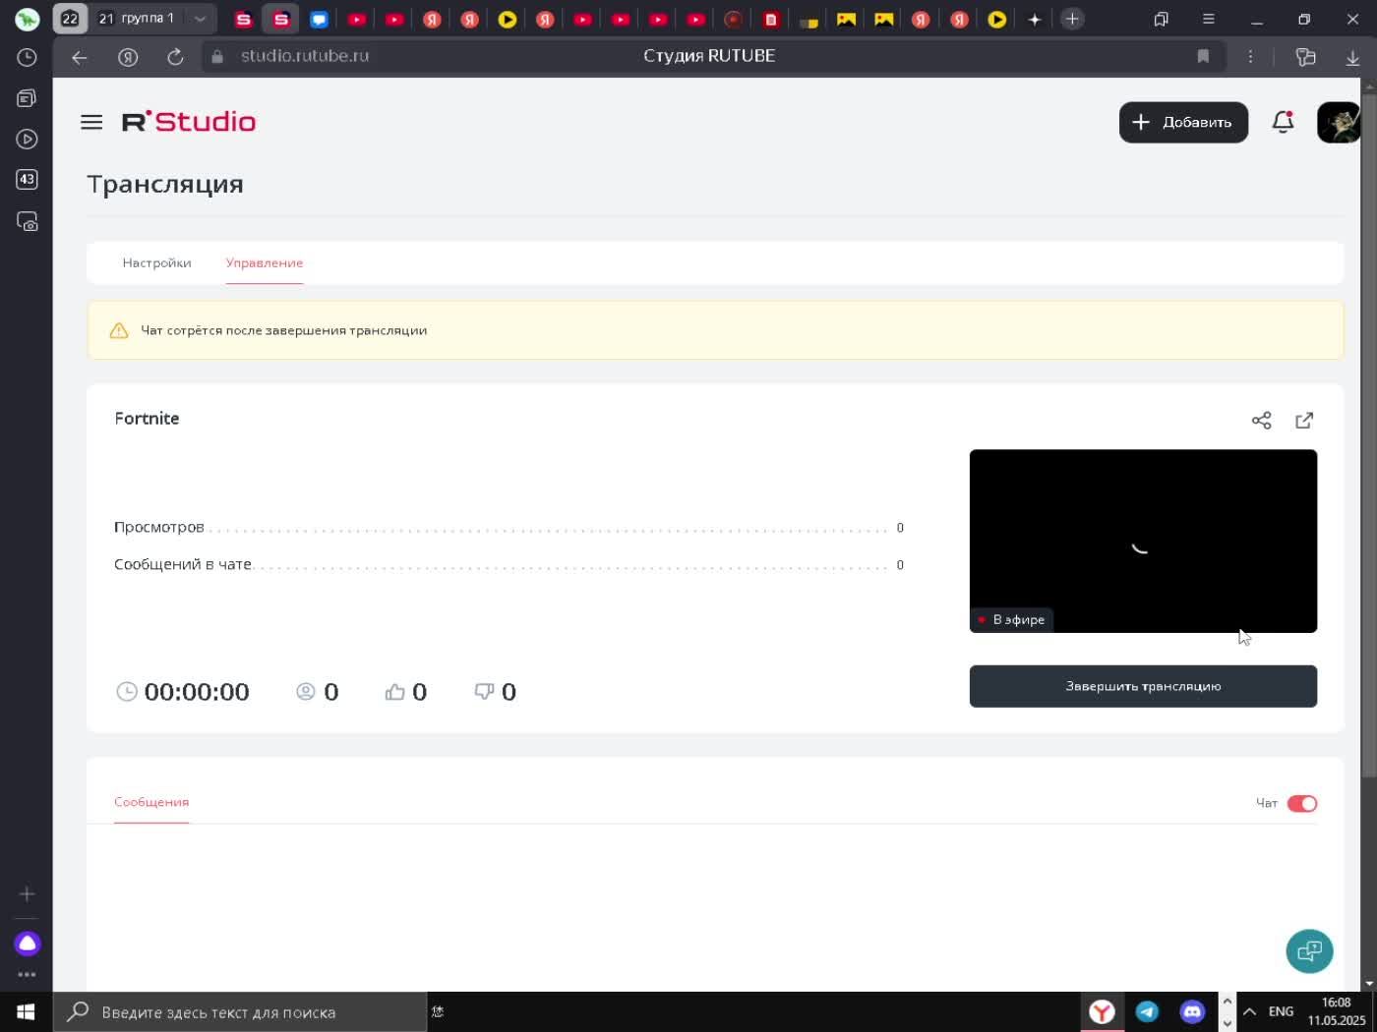Bookmark this page in the address bar
1377x1032 pixels.
(1203, 57)
